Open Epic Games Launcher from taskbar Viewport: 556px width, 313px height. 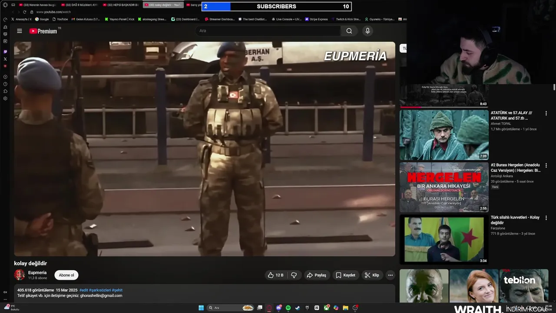307,308
